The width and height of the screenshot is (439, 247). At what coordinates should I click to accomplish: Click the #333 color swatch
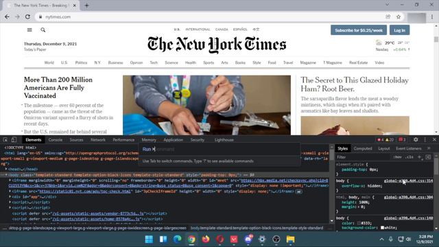(x=359, y=223)
